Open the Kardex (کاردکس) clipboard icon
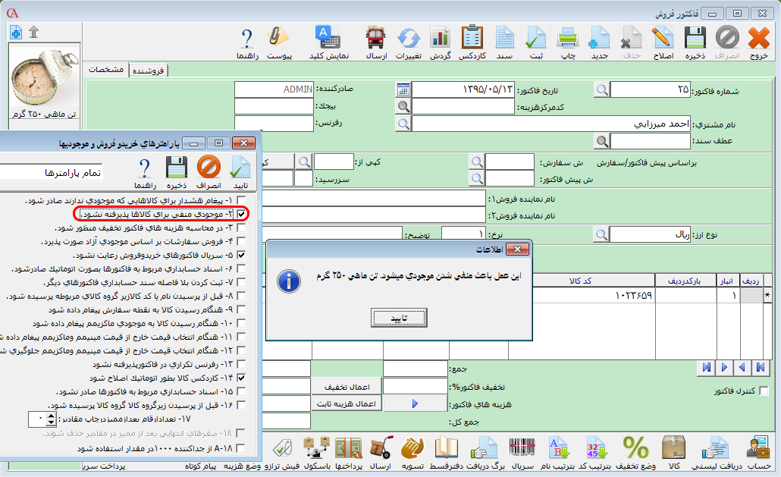Viewport: 781px width, 477px height. coord(472,42)
